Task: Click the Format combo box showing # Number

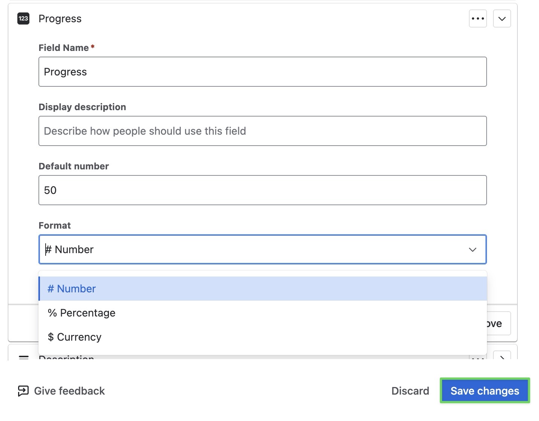Action: [x=253, y=249]
